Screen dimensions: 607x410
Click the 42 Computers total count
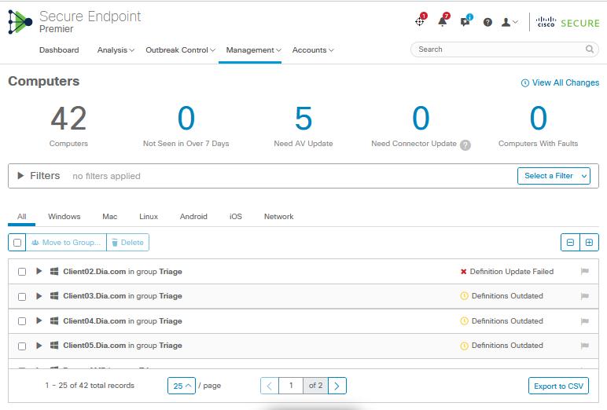pyautogui.click(x=68, y=119)
